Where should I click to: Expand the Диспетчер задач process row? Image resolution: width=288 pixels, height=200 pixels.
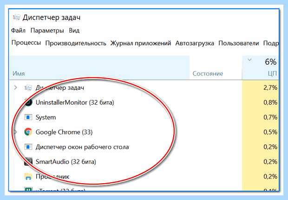pyautogui.click(x=16, y=87)
